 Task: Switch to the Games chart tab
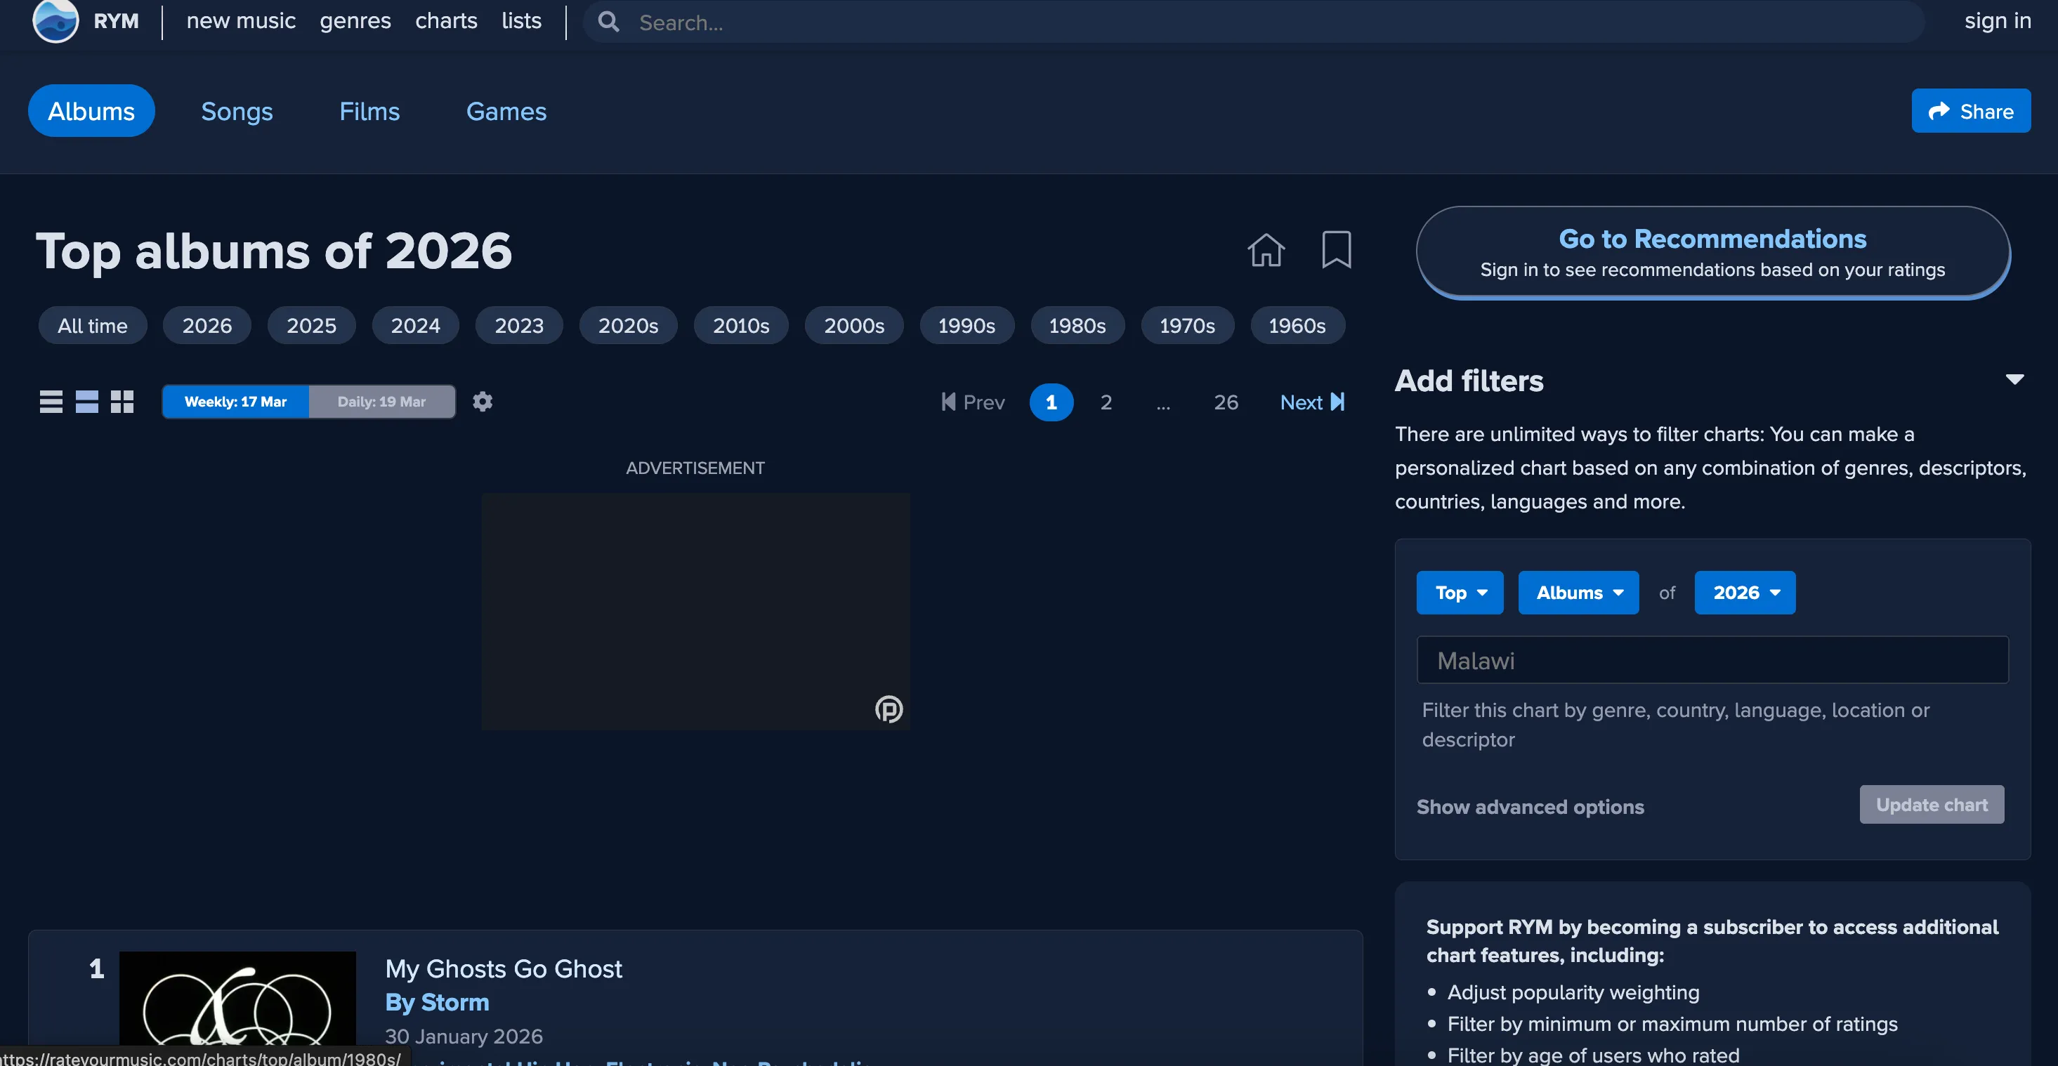click(506, 112)
